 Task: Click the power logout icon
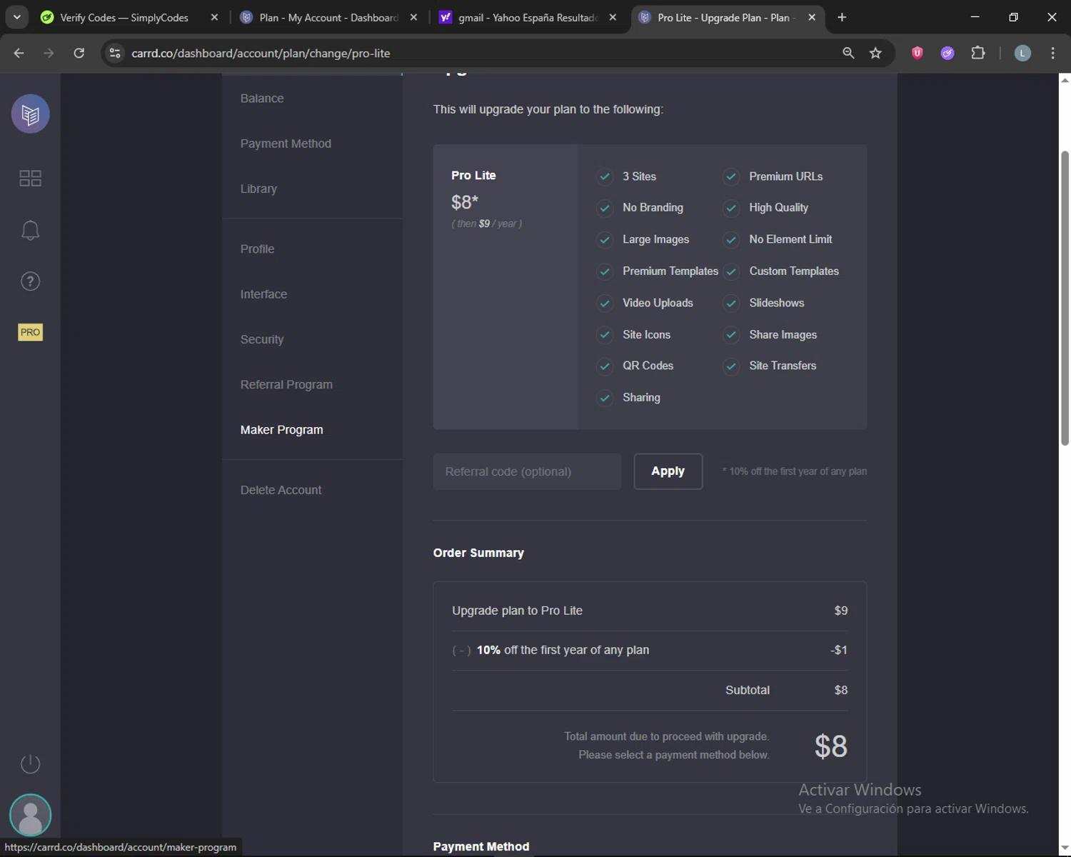30,763
